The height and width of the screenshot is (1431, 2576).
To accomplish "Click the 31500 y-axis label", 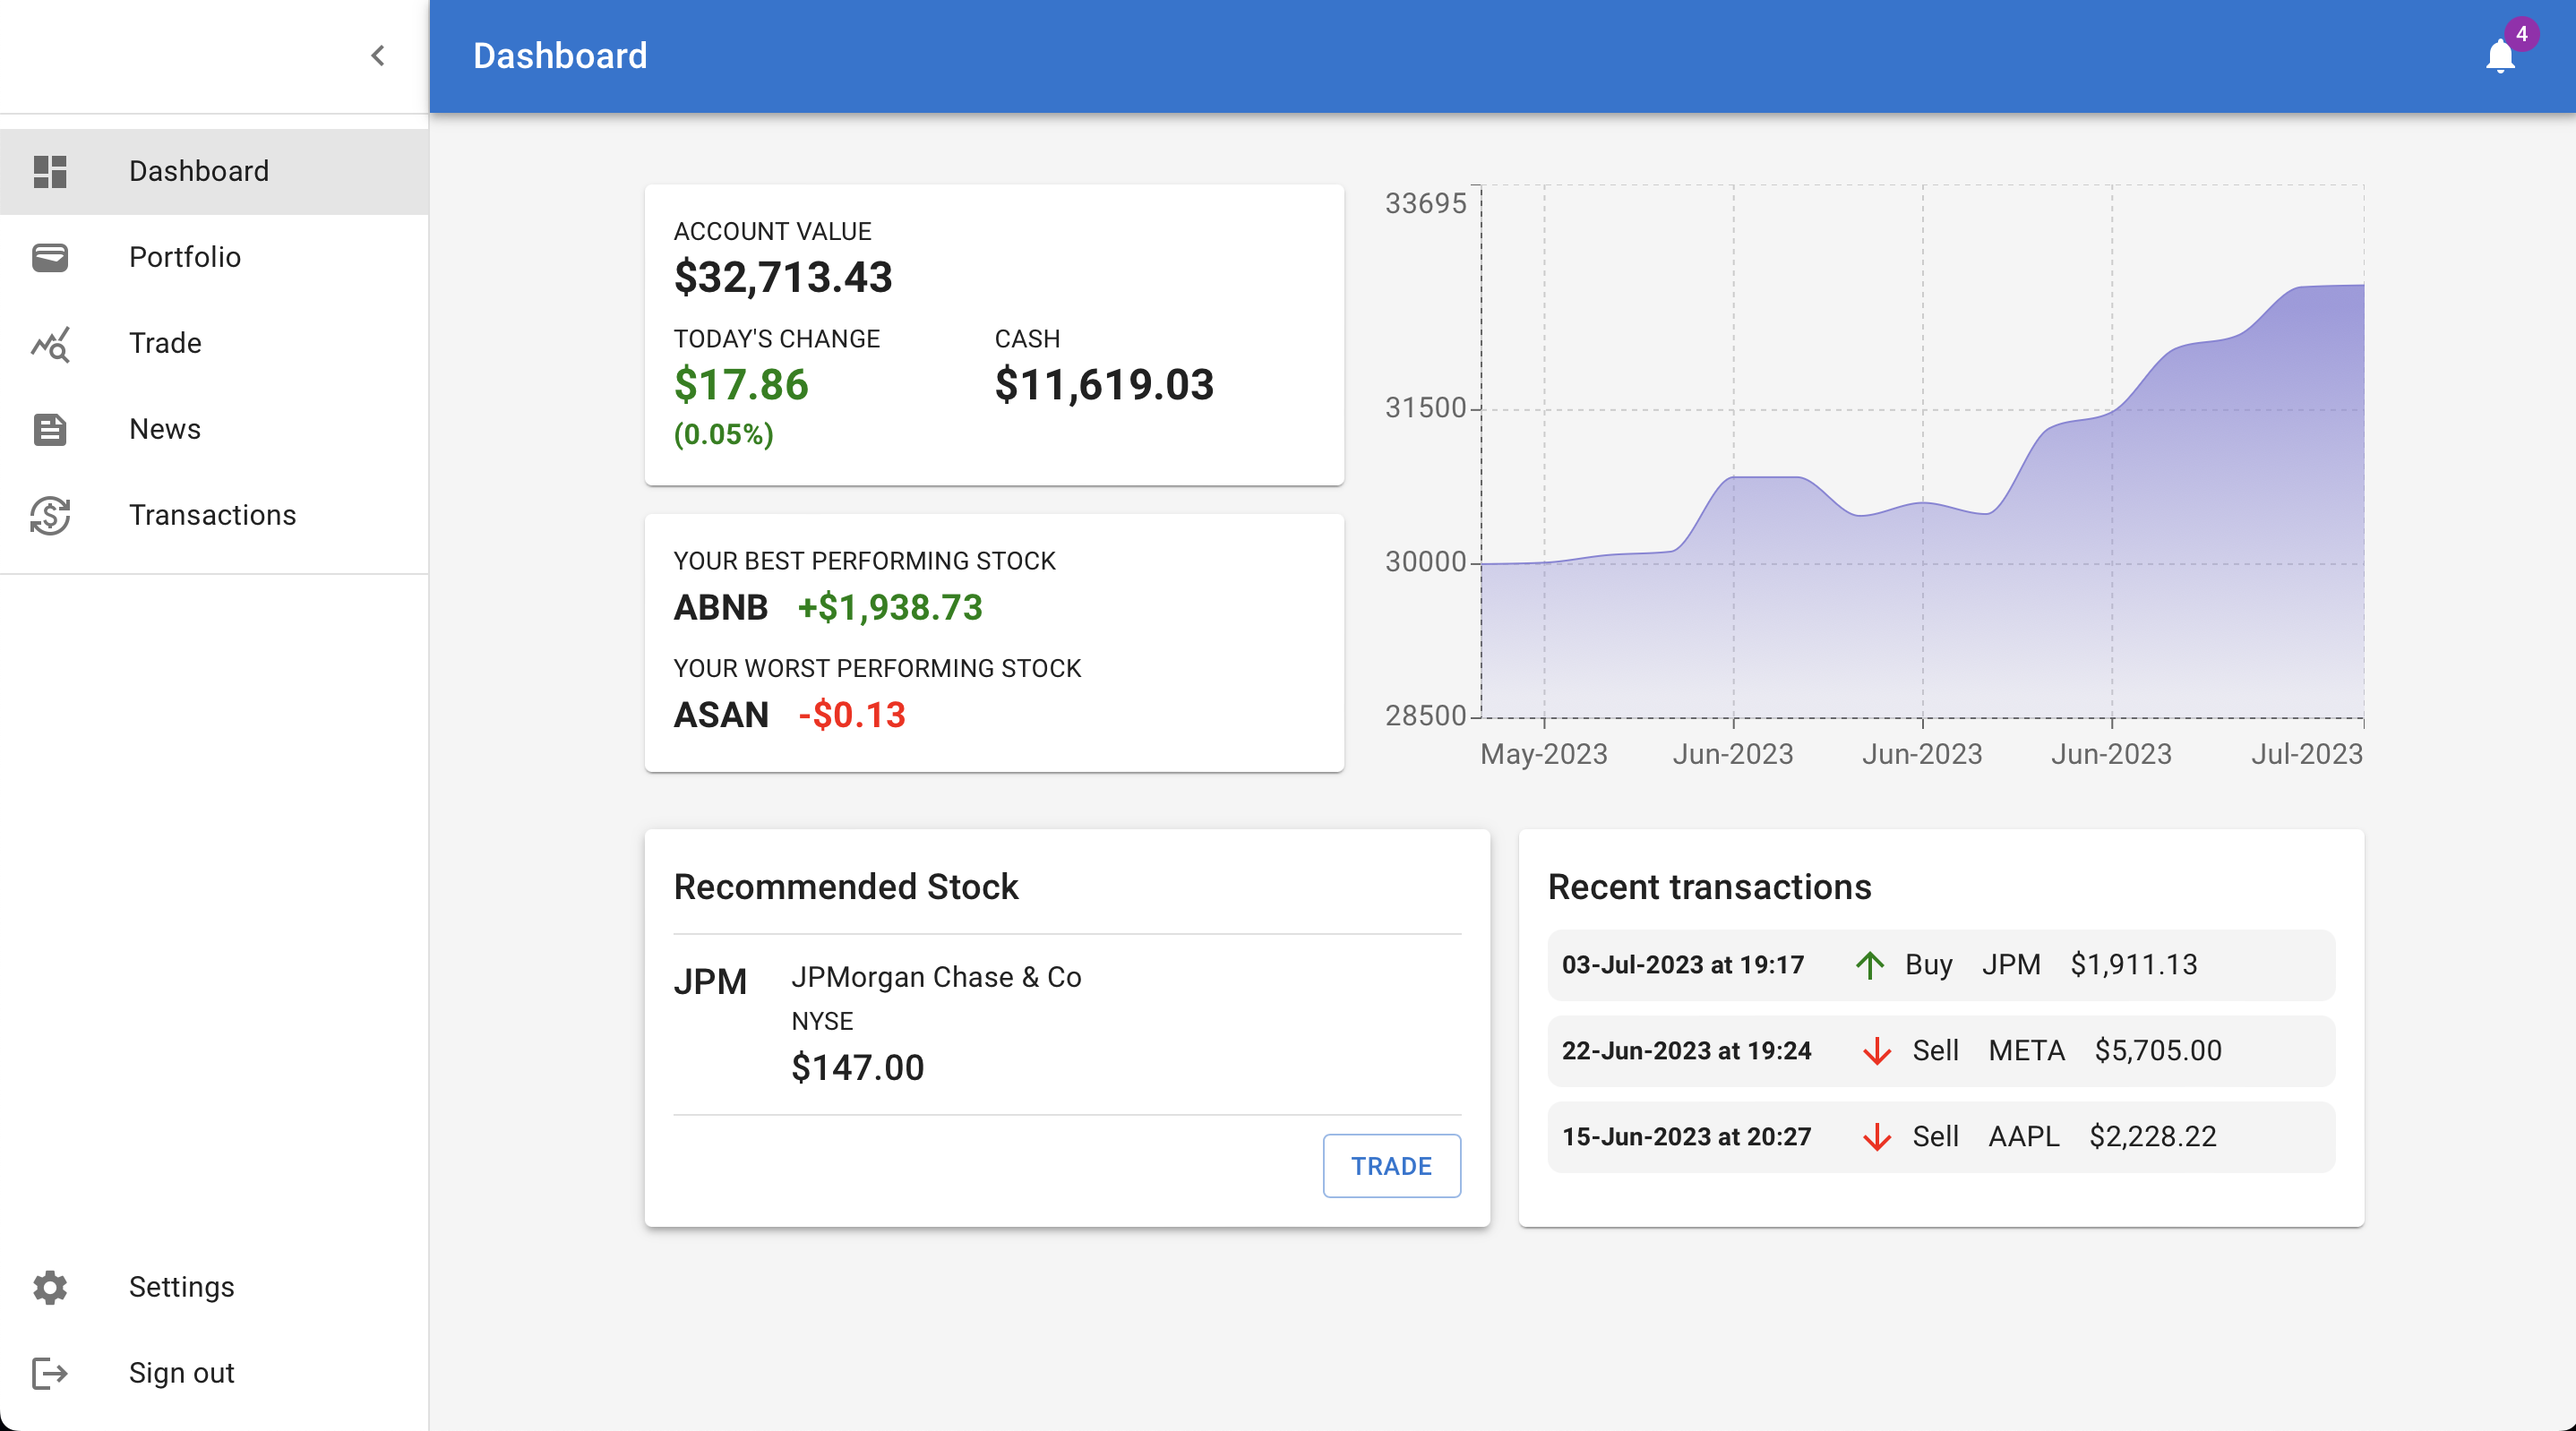I will pos(1425,408).
